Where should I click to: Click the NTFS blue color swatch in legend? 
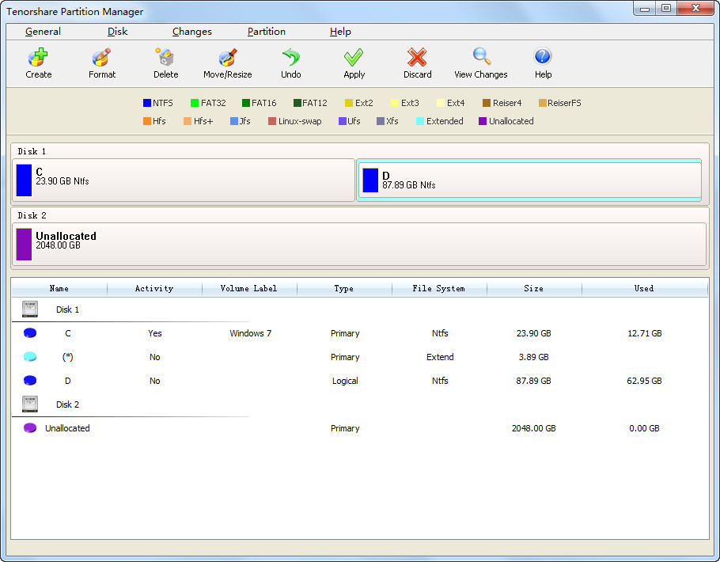click(x=147, y=103)
